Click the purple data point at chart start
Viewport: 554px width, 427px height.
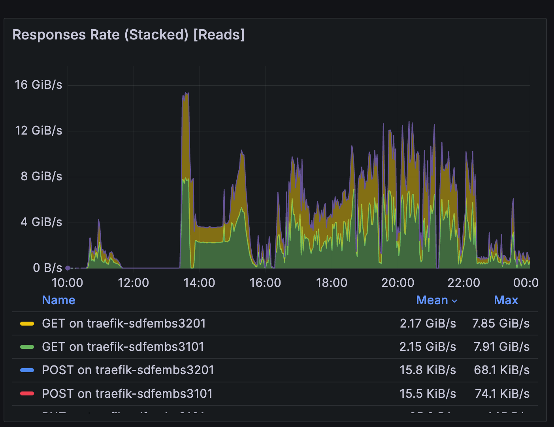[68, 268]
